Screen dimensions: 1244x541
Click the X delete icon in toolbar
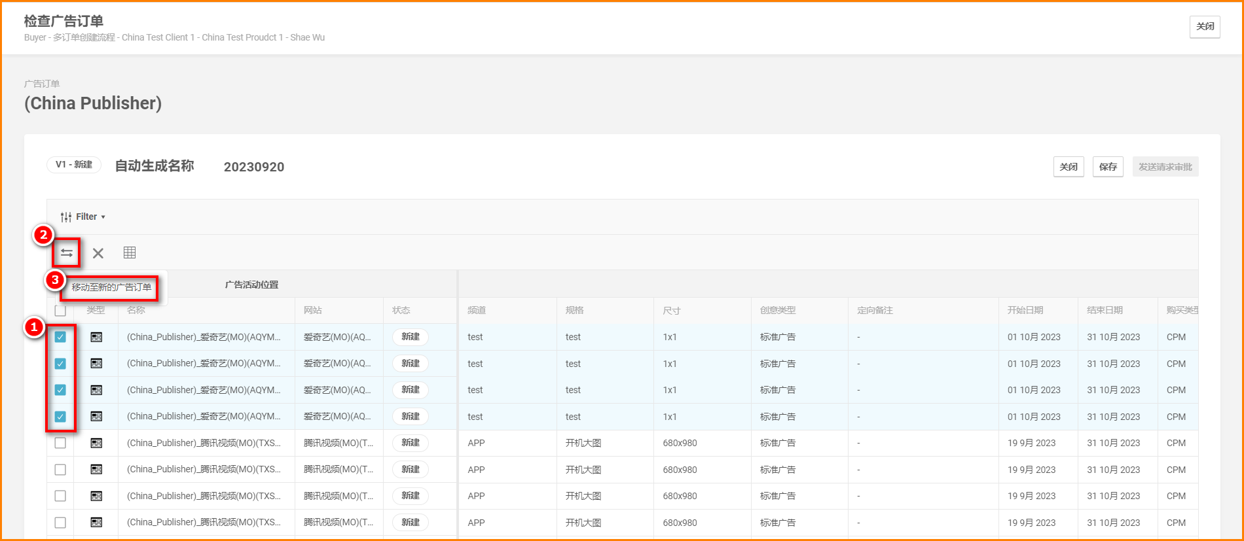(98, 253)
